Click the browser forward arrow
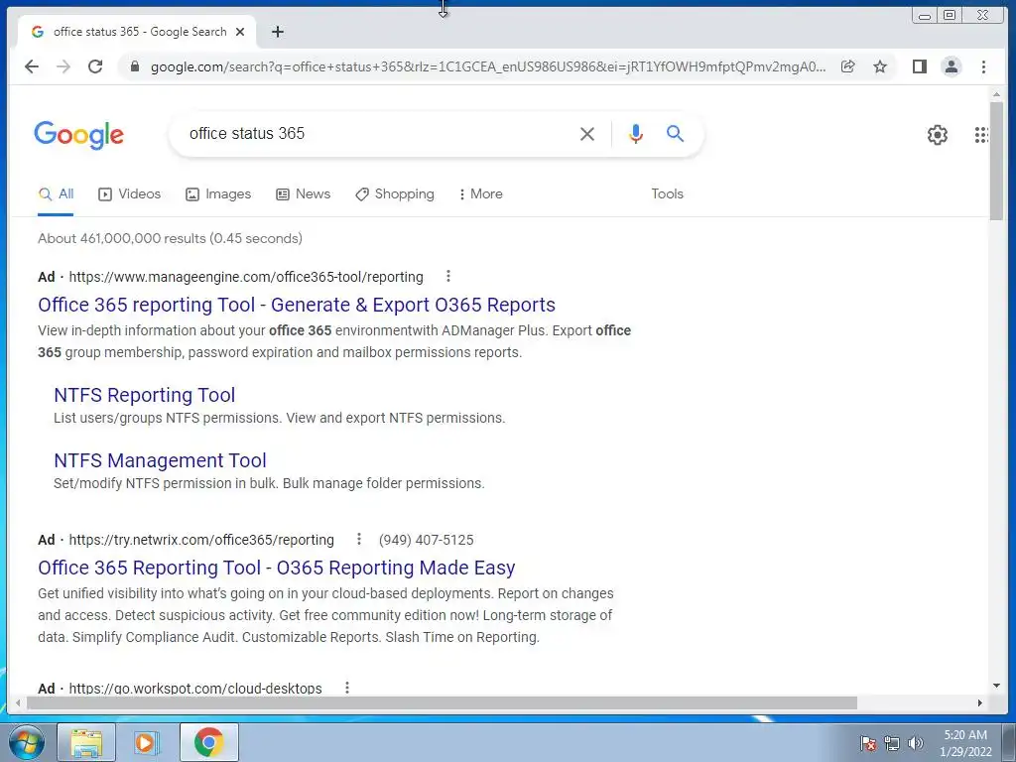Image resolution: width=1016 pixels, height=762 pixels. tap(63, 66)
